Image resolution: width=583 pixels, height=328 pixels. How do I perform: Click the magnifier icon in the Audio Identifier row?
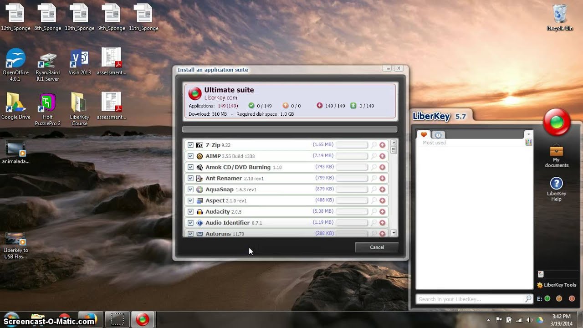point(374,223)
